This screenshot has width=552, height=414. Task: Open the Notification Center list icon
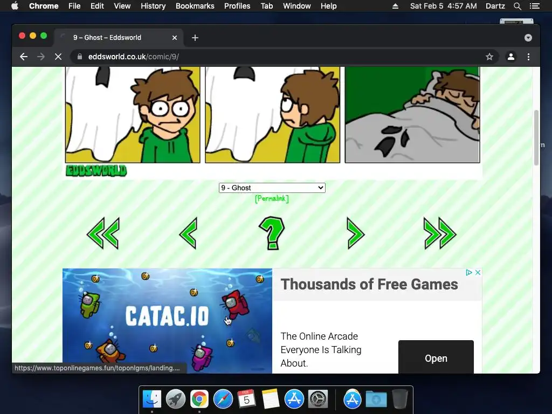tap(534, 6)
